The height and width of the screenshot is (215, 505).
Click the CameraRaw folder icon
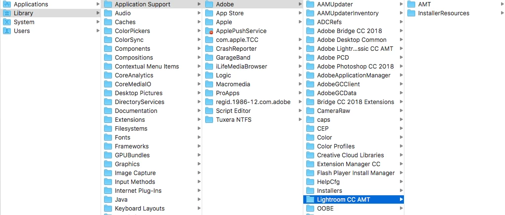click(x=311, y=111)
